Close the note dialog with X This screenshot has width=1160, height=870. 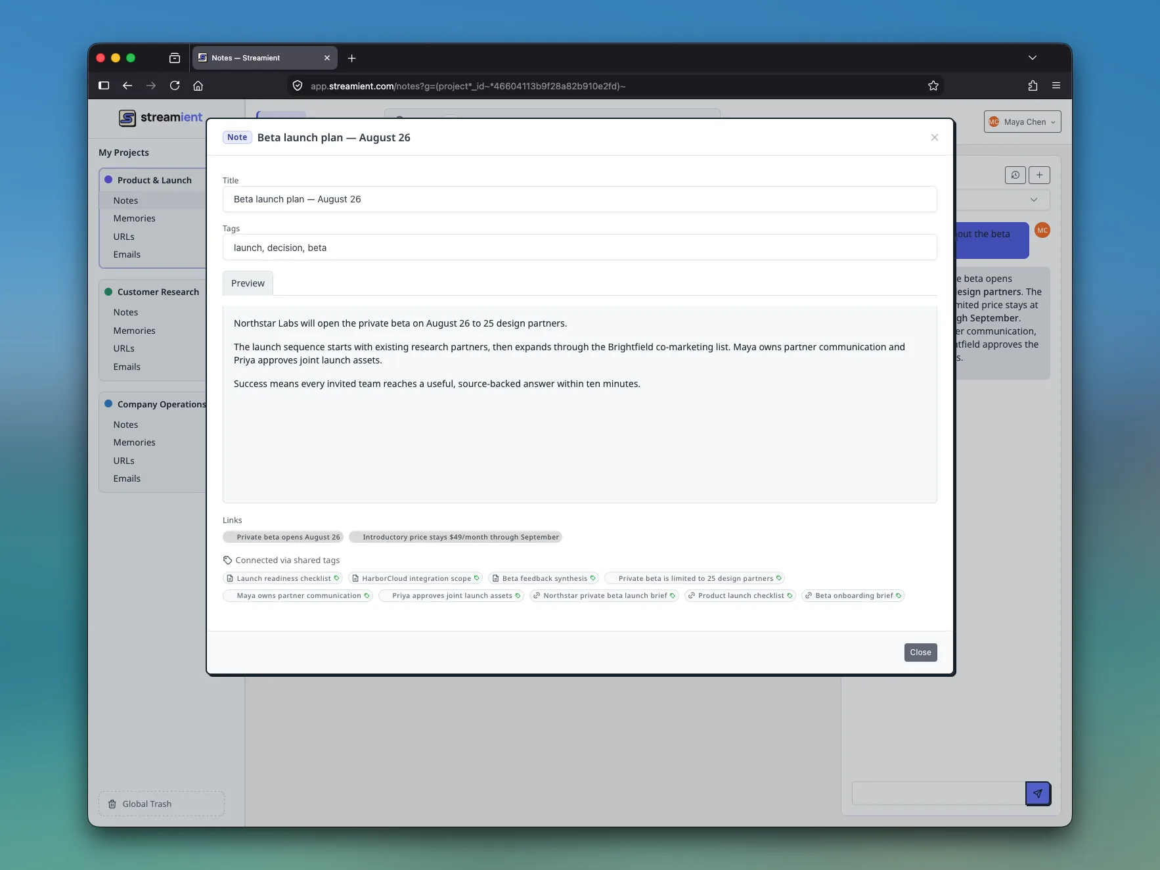pyautogui.click(x=934, y=137)
